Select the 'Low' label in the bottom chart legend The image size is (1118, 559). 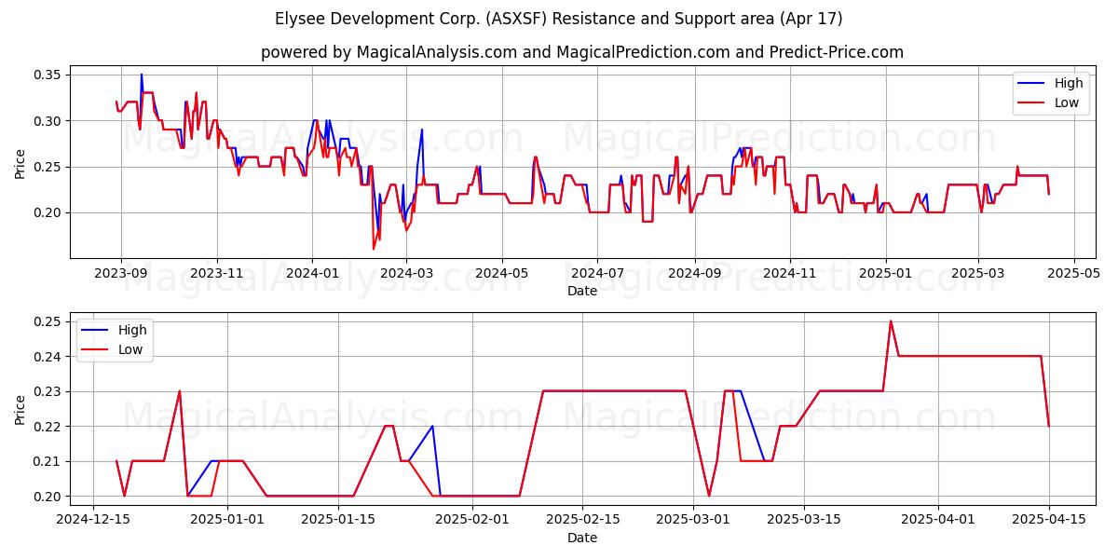(130, 349)
